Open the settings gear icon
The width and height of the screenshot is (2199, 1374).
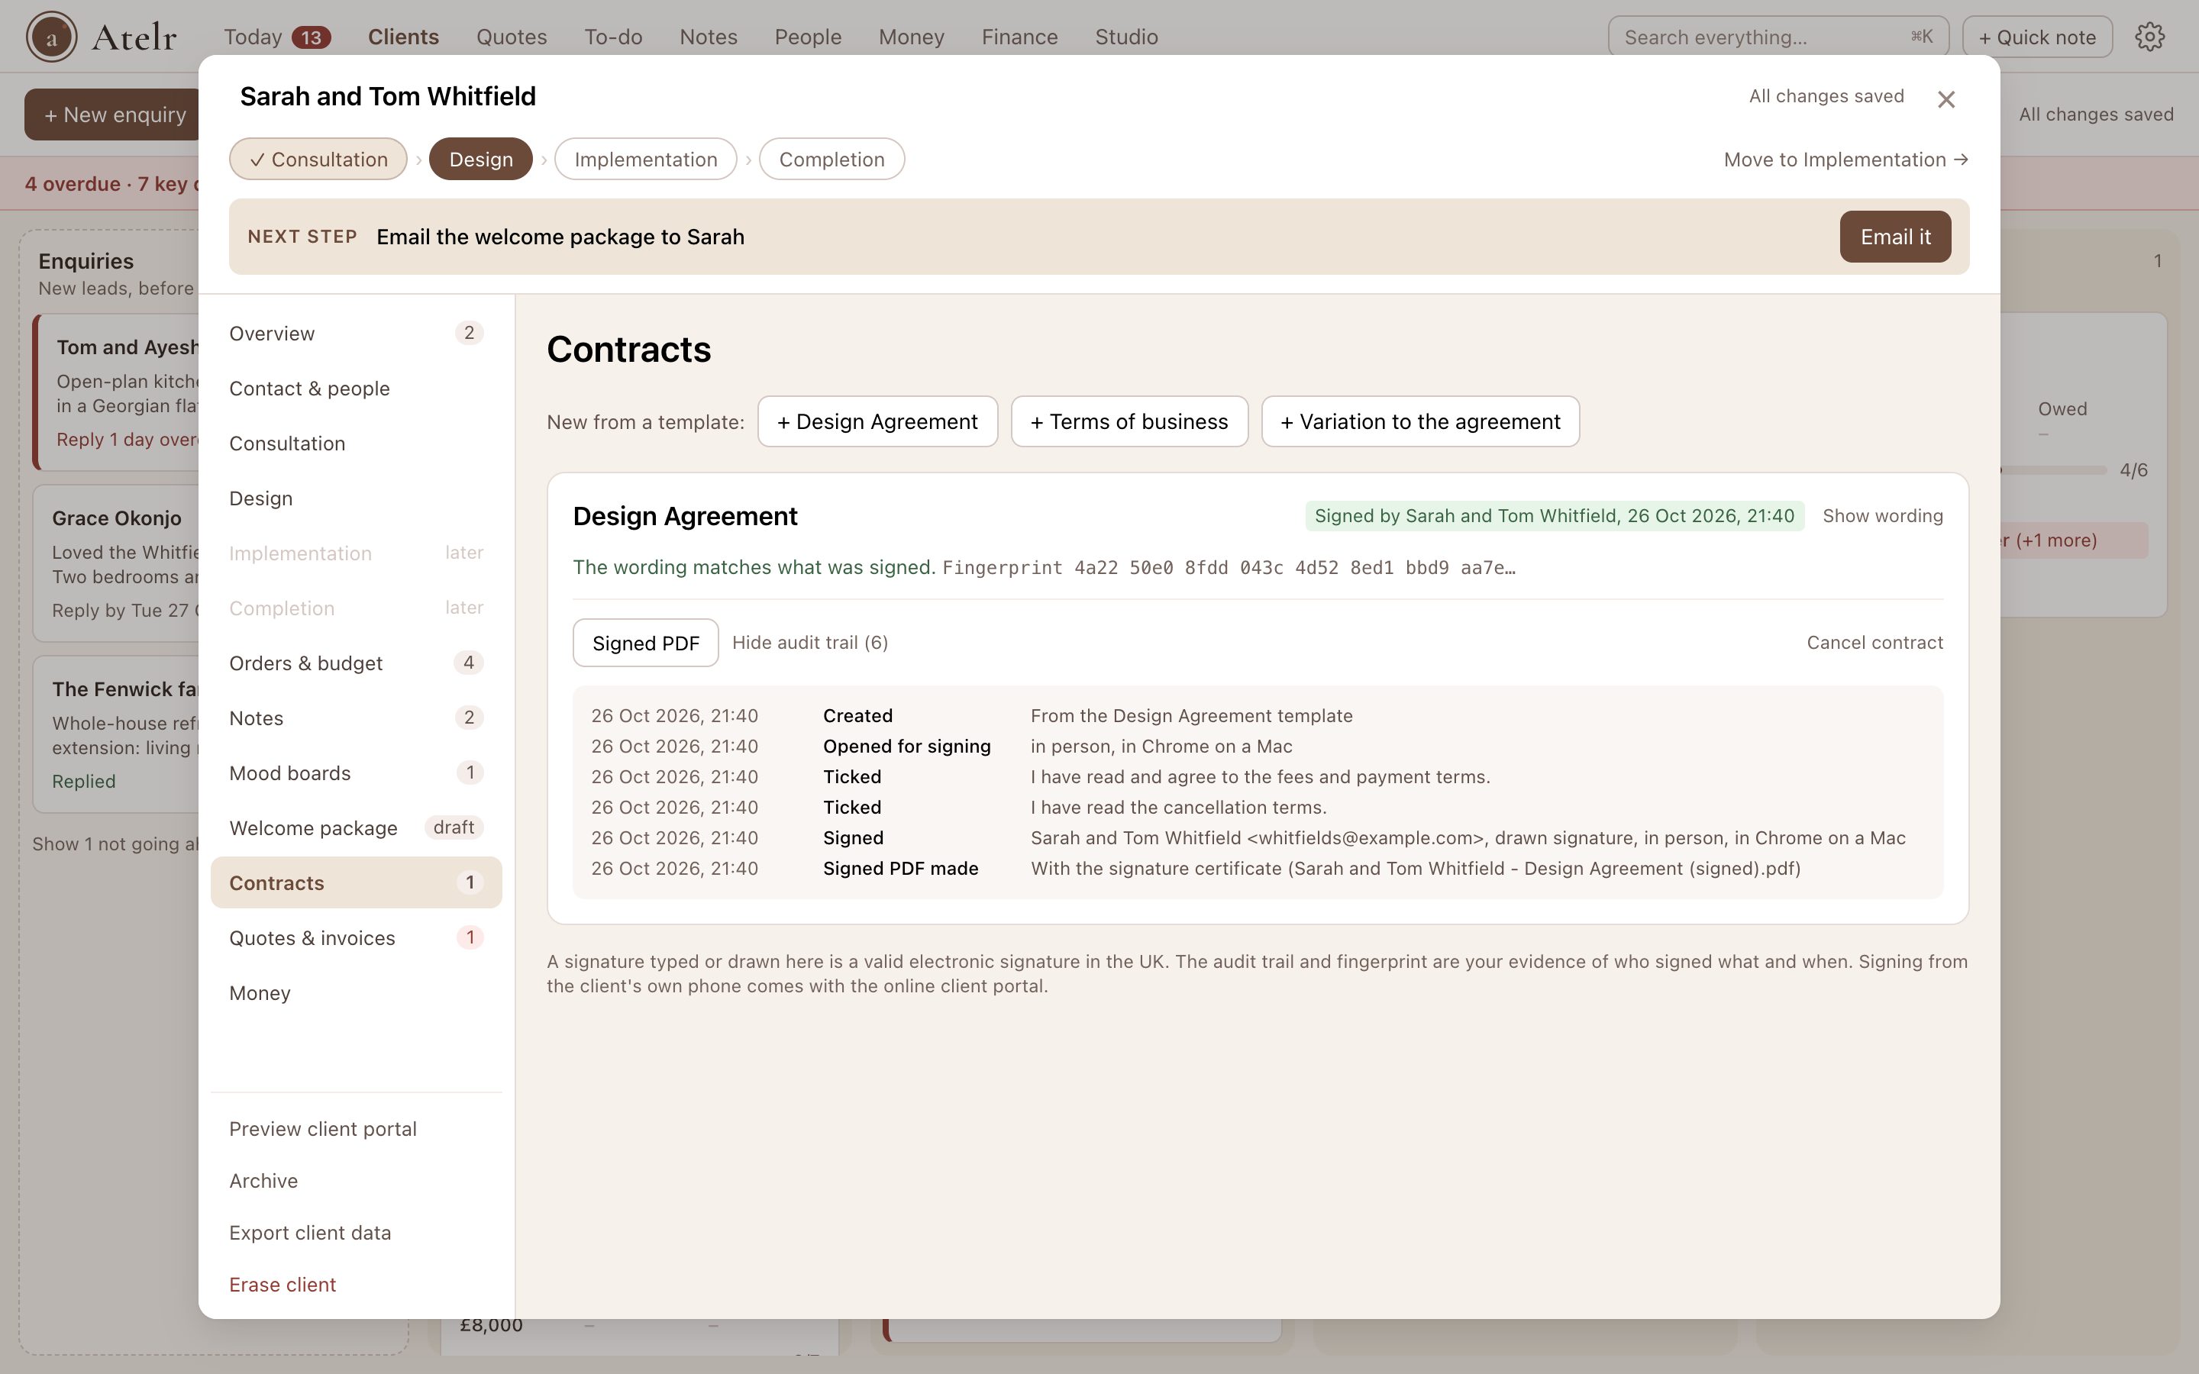(x=2149, y=37)
